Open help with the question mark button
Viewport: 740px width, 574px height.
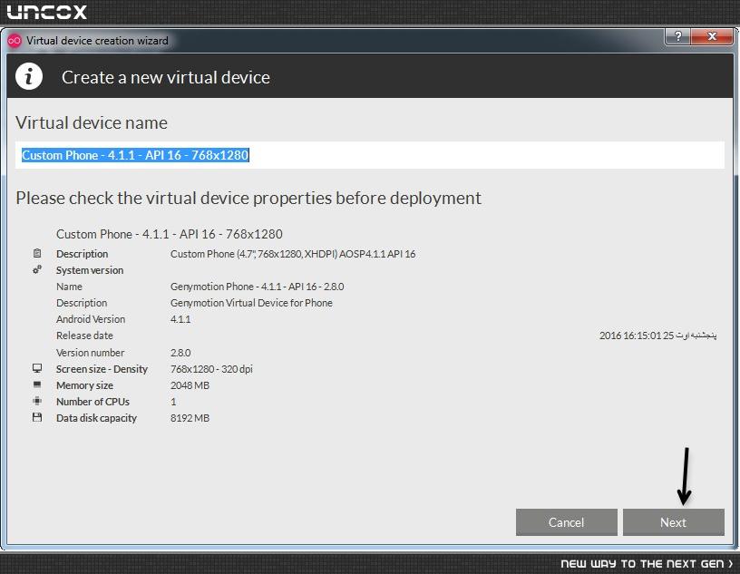(677, 36)
